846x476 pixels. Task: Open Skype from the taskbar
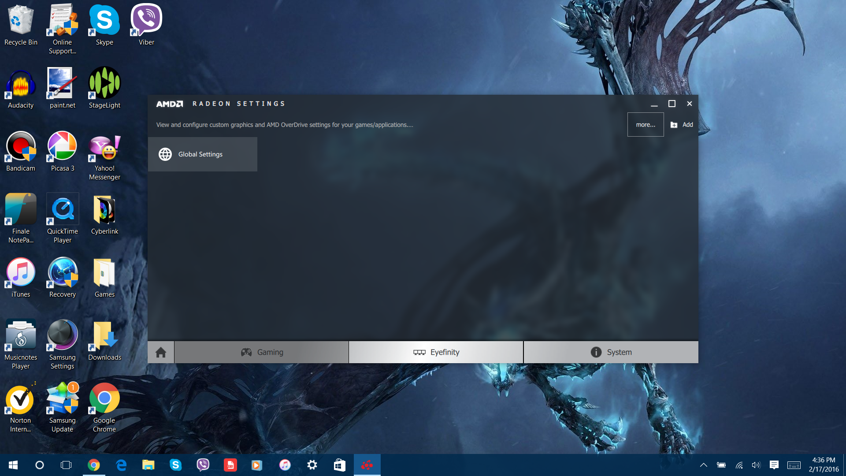175,465
